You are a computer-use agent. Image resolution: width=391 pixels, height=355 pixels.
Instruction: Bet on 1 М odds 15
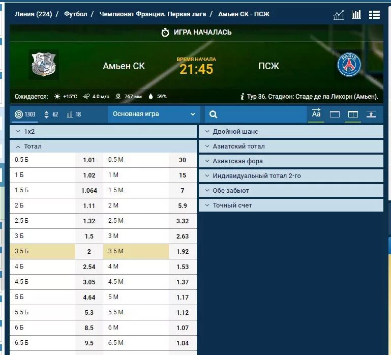click(183, 175)
